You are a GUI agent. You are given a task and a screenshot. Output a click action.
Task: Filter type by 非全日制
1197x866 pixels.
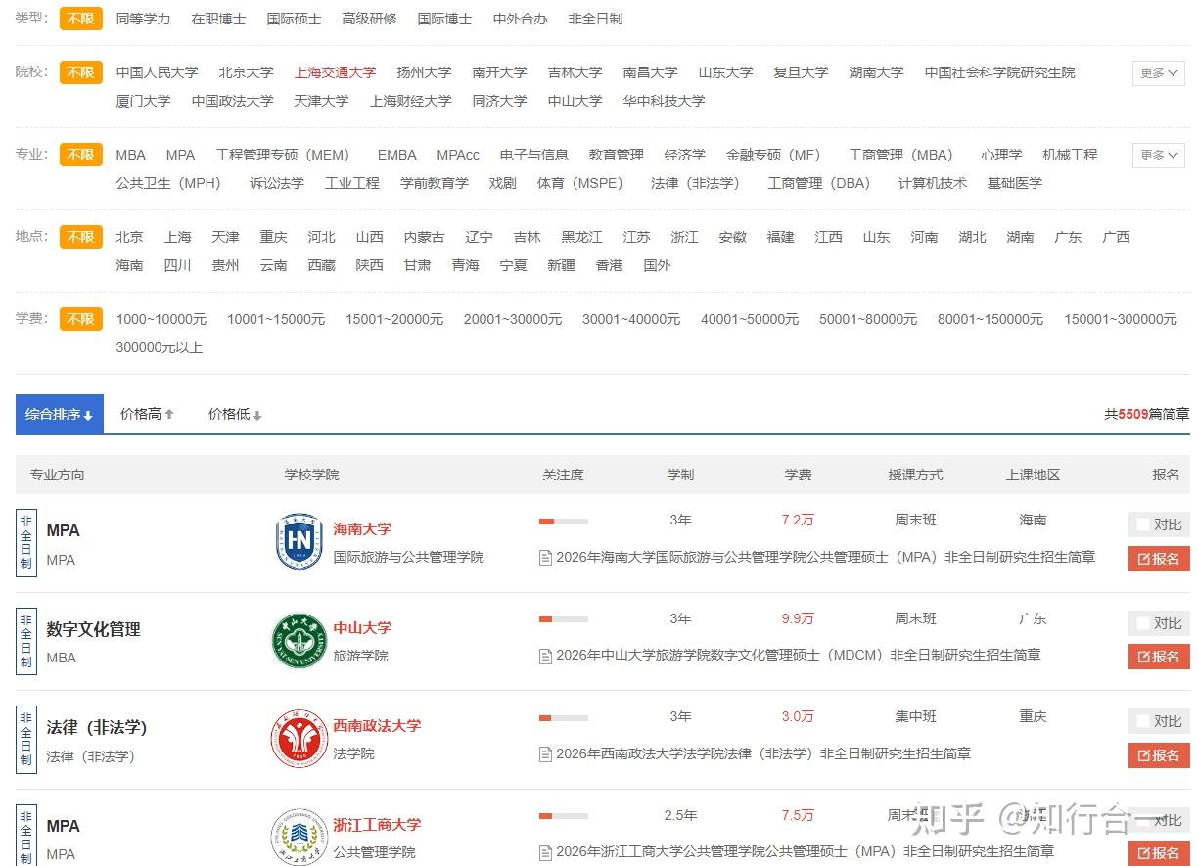tap(595, 19)
